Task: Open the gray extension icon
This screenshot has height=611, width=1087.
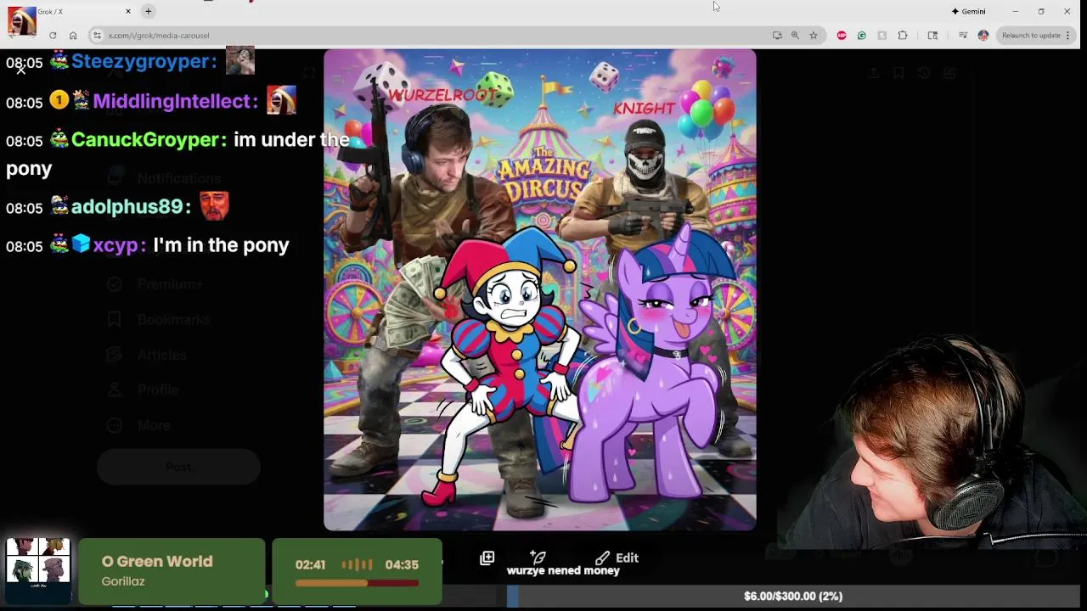Action: [x=881, y=35]
